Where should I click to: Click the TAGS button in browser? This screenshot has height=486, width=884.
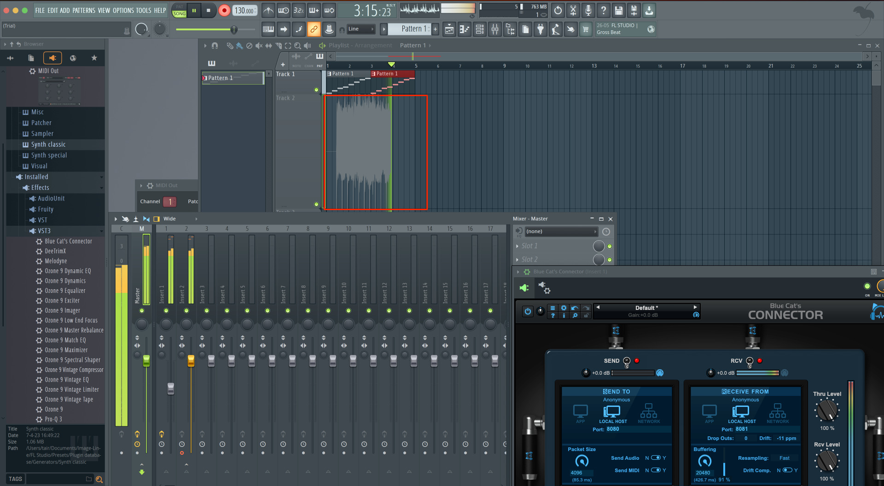(x=15, y=479)
